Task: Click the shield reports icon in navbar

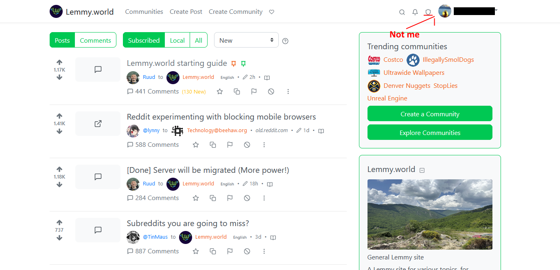Action: point(428,12)
